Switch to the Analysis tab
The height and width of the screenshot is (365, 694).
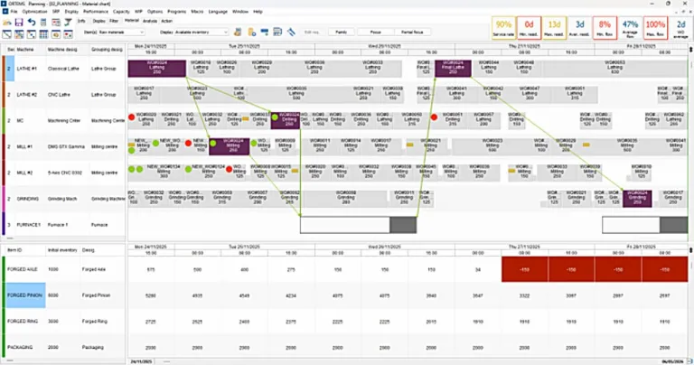coord(150,21)
